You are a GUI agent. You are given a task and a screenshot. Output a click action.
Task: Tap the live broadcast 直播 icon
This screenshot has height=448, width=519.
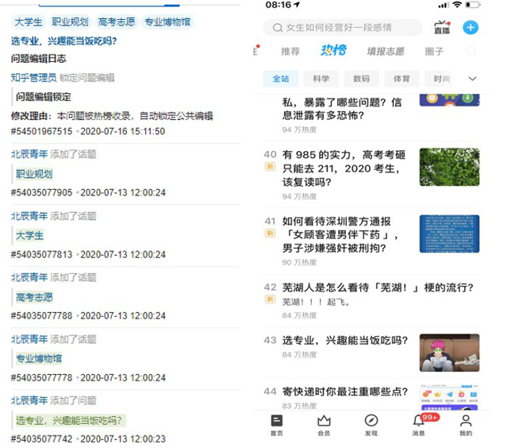click(x=442, y=28)
